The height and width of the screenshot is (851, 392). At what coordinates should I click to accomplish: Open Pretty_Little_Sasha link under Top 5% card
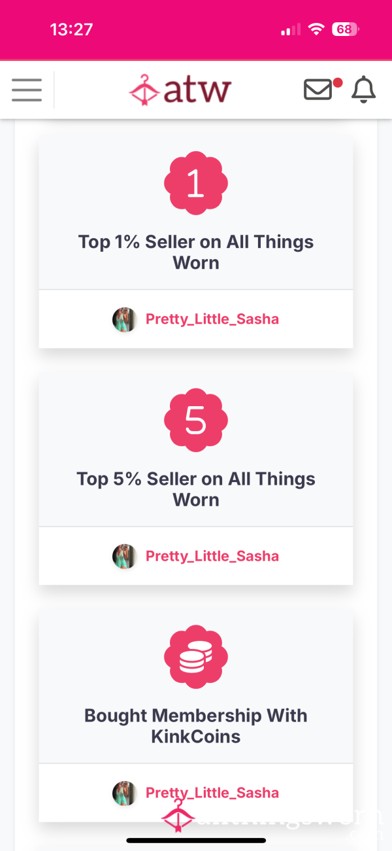pos(212,556)
